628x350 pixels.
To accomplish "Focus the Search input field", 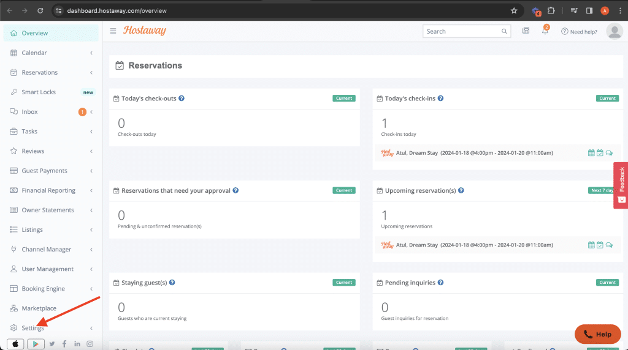I will click(x=467, y=31).
